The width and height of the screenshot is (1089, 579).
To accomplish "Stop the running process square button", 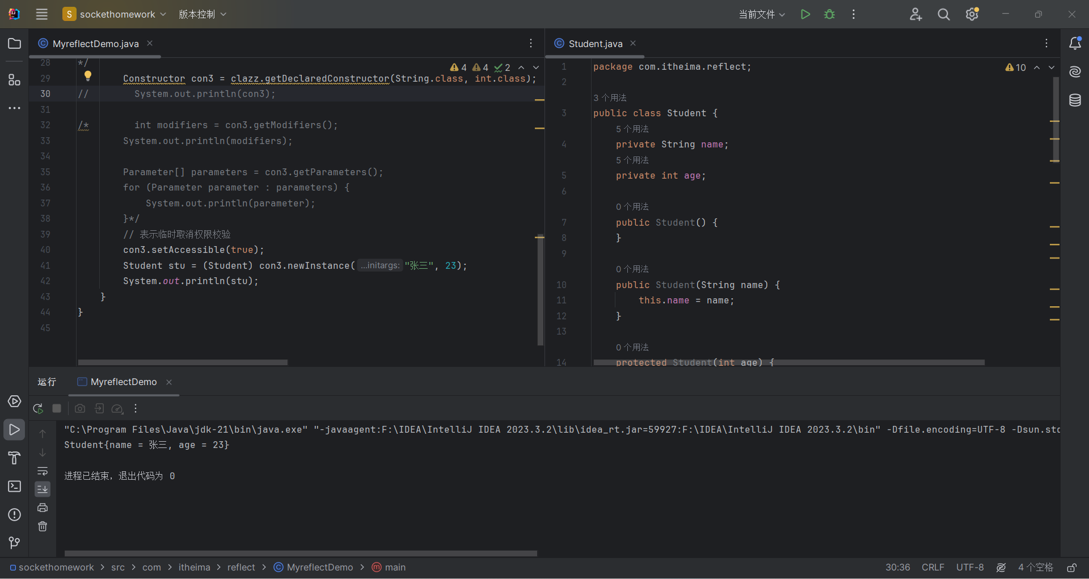I will pos(57,408).
